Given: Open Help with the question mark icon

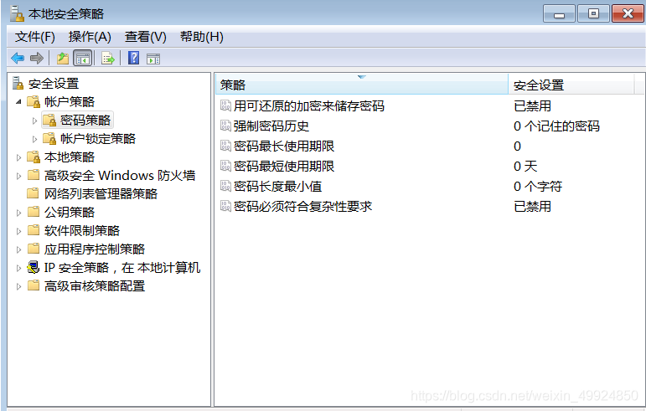Looking at the screenshot, I should (x=133, y=58).
